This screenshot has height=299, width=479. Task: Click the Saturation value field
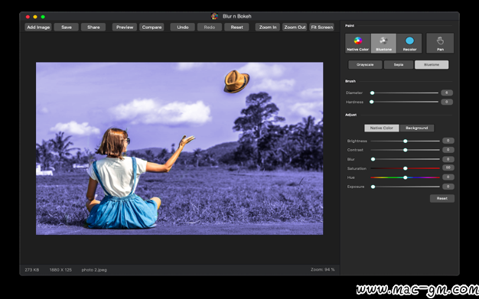tap(448, 167)
